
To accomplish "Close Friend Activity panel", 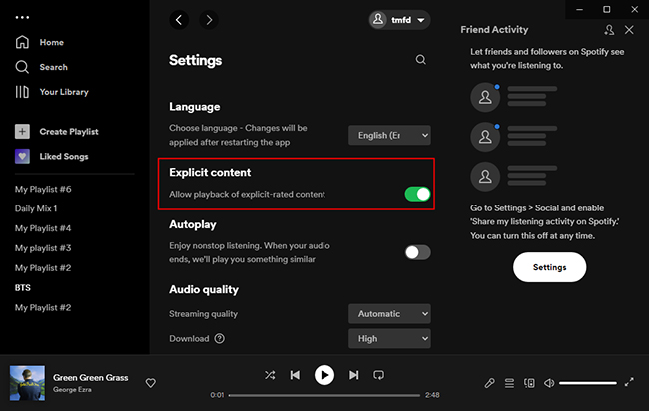I will [629, 30].
